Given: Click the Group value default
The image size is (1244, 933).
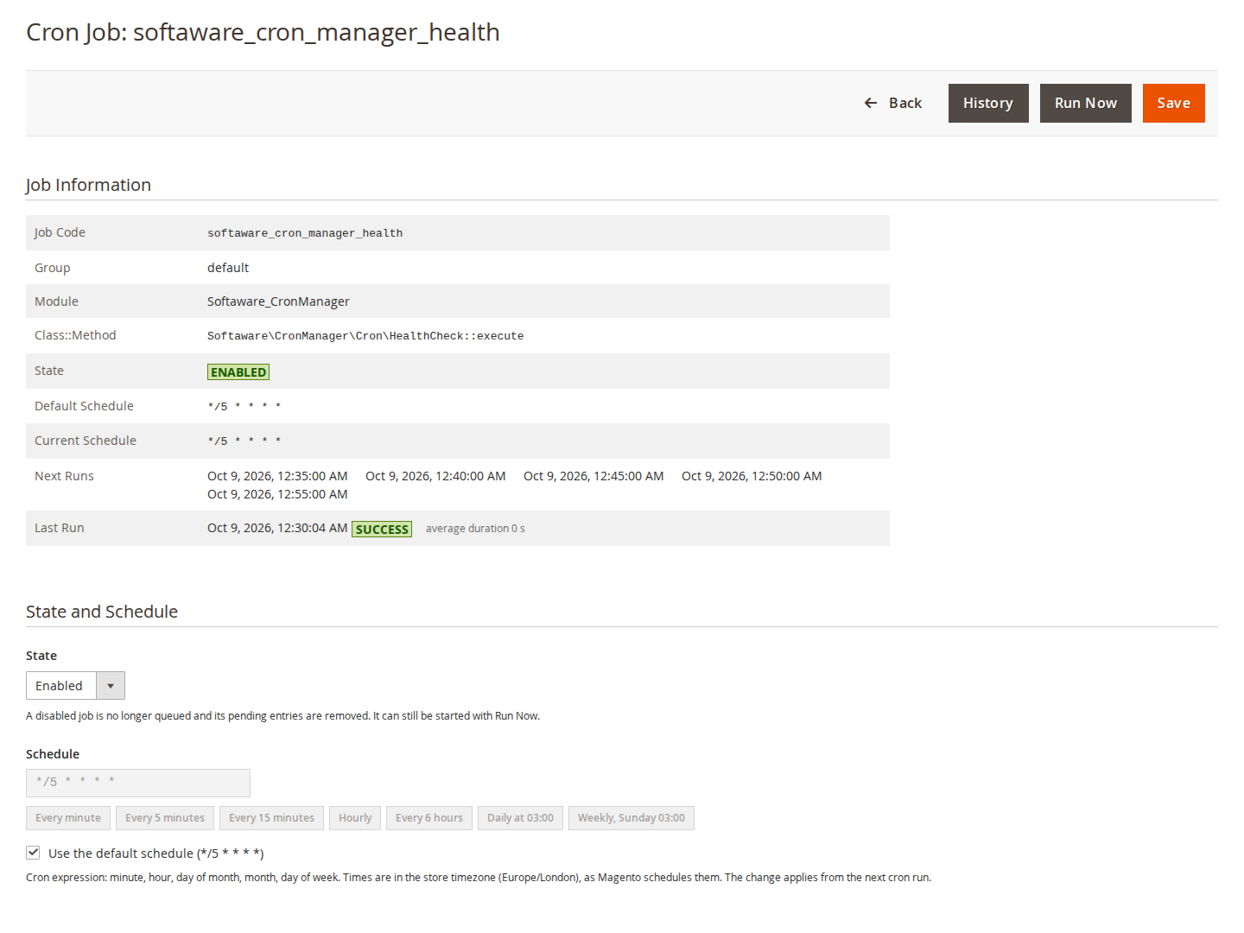Looking at the screenshot, I should tap(228, 268).
